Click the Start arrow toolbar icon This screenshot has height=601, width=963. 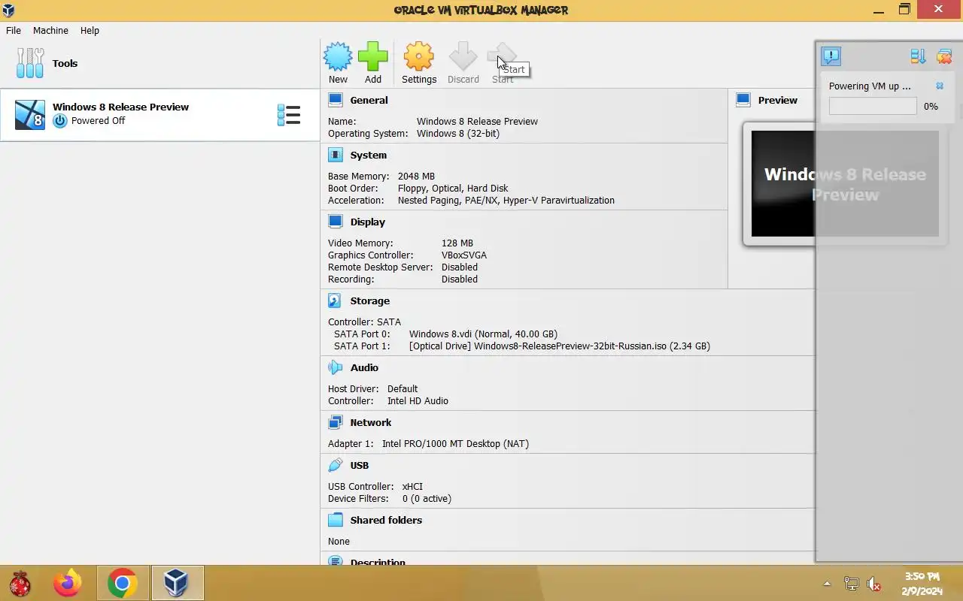click(502, 56)
